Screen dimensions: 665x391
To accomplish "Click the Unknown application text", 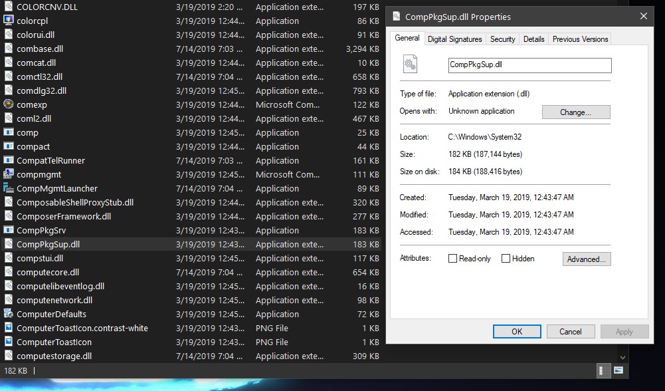I will pyautogui.click(x=482, y=111).
